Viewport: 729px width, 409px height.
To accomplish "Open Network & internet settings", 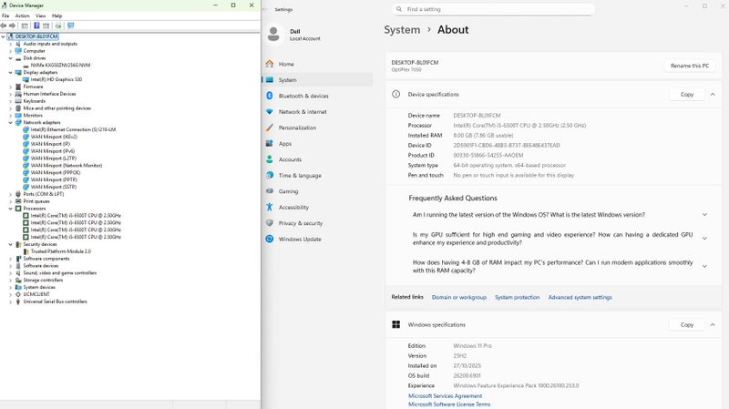I will [x=303, y=111].
